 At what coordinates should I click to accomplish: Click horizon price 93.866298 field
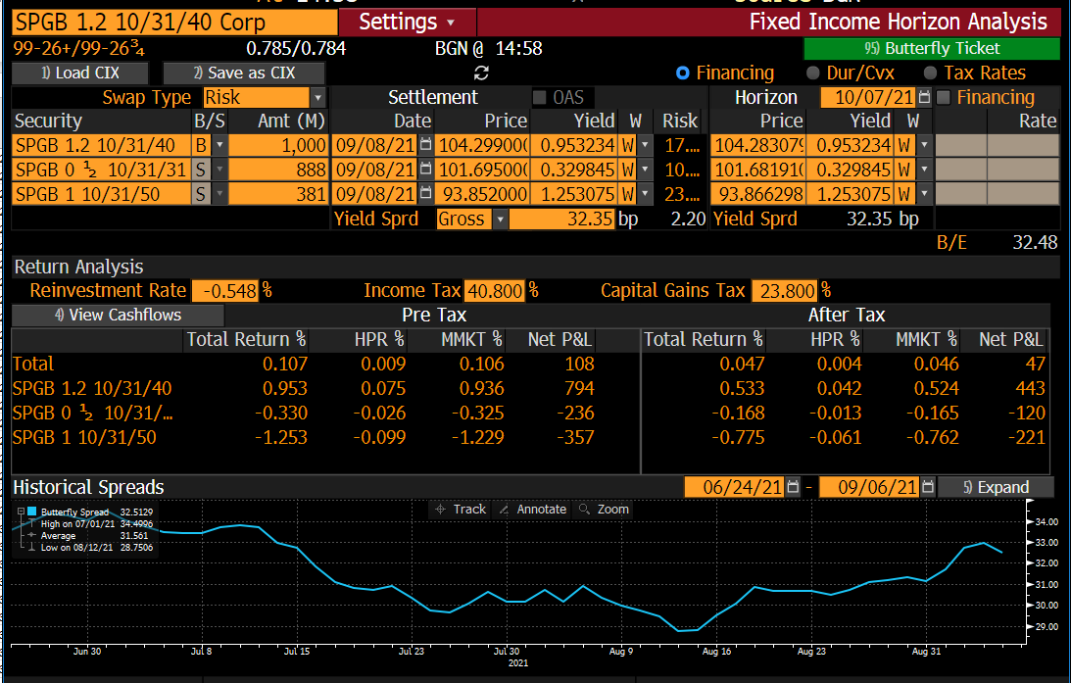point(758,195)
